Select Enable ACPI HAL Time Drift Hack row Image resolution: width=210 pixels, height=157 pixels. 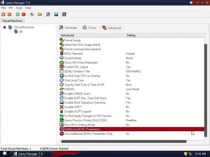132,98
